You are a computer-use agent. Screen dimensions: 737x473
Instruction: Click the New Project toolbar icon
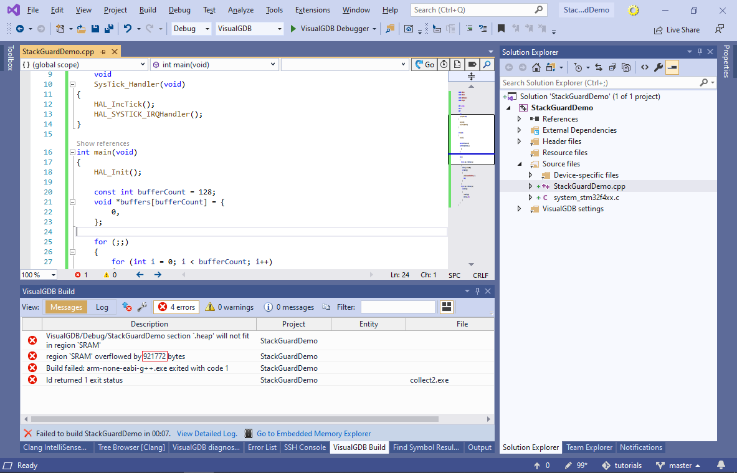click(60, 29)
